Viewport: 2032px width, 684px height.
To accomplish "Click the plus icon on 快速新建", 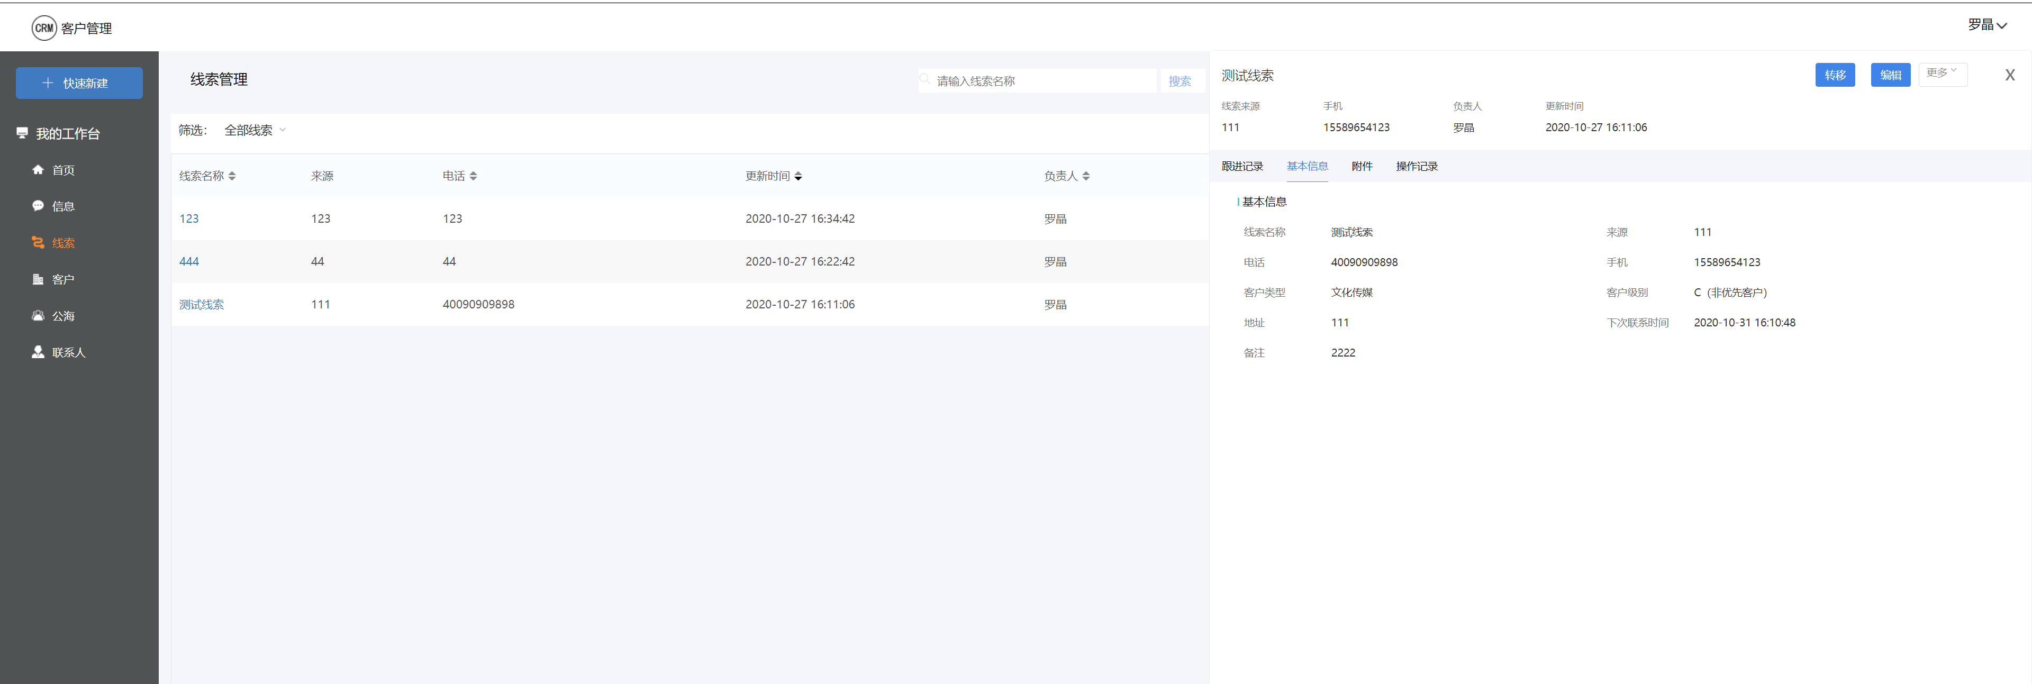I will click(x=48, y=83).
